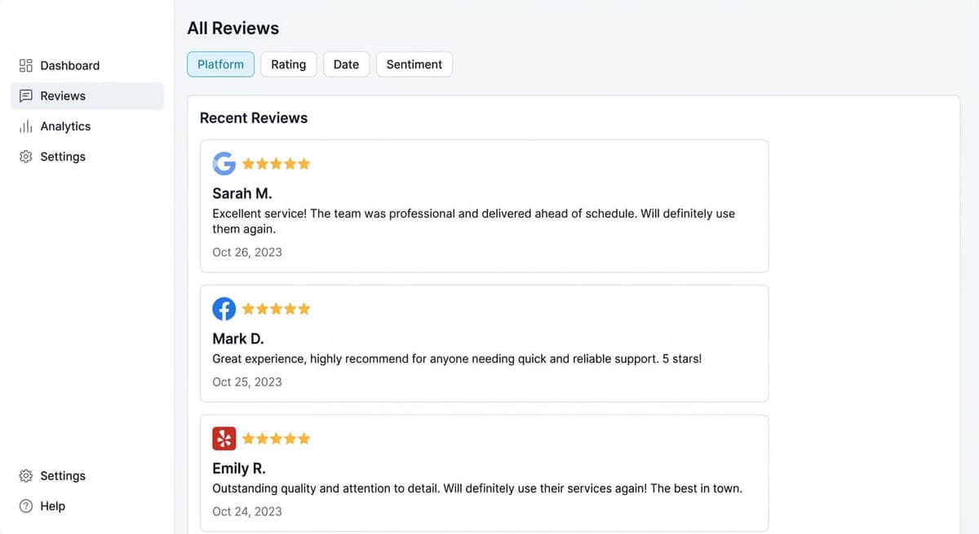Screen dimensions: 979x534
Task: Click the Dashboard grid icon in sidebar
Action: tap(24, 65)
